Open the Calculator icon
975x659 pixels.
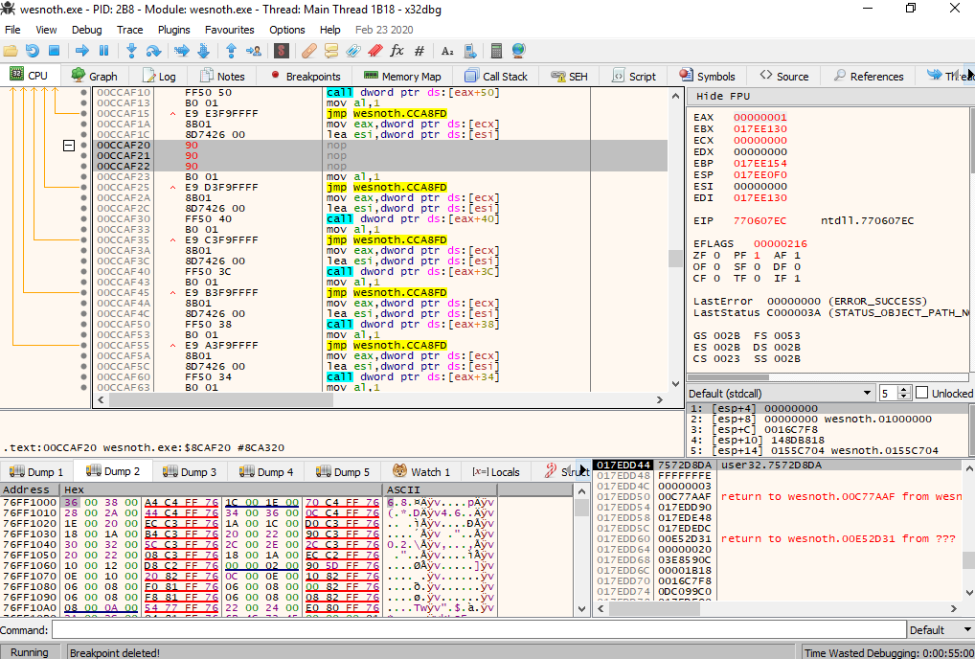(x=496, y=51)
